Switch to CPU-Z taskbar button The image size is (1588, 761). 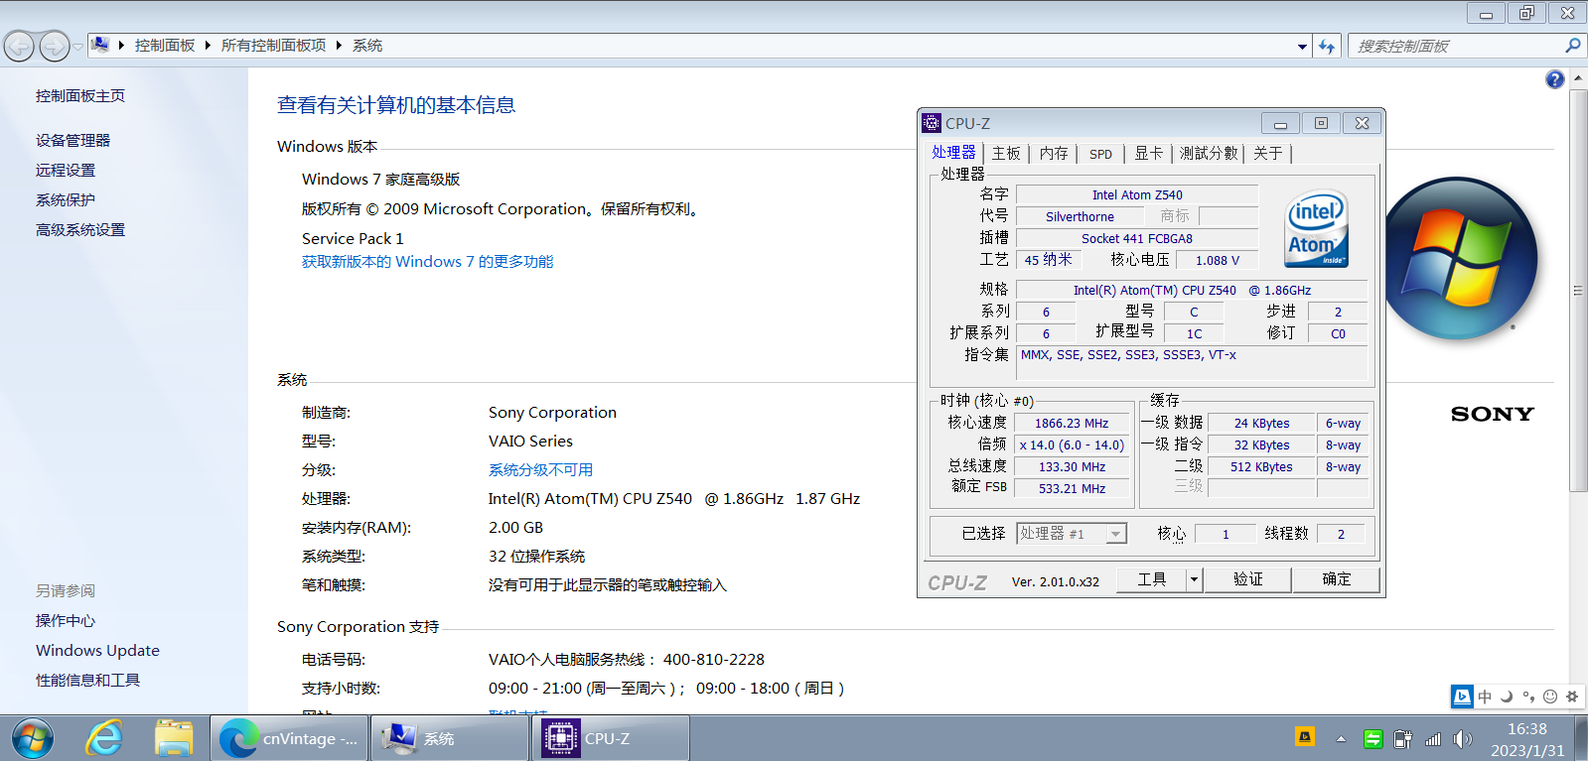click(611, 738)
